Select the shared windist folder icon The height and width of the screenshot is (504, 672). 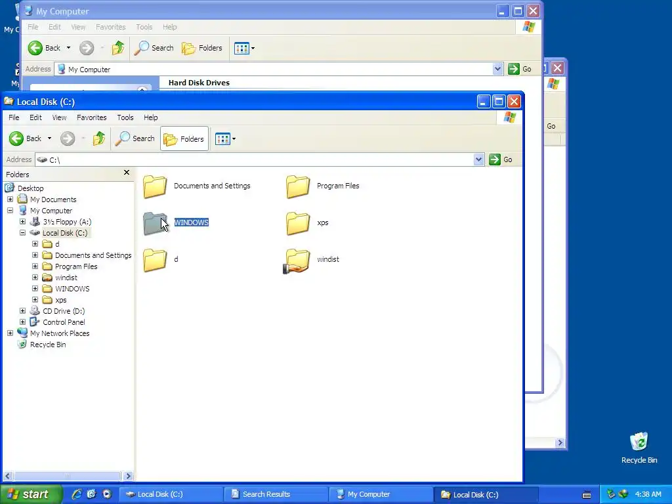[297, 261]
